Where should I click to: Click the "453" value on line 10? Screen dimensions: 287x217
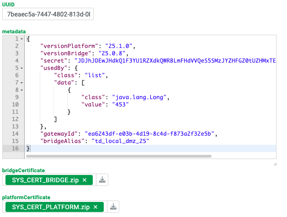coord(121,105)
